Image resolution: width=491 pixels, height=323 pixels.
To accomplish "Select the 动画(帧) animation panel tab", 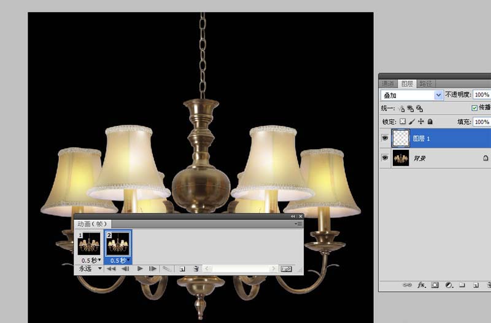I will point(93,224).
